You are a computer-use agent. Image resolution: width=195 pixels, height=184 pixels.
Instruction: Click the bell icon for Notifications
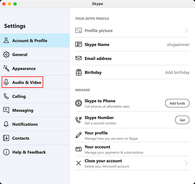tap(6, 124)
